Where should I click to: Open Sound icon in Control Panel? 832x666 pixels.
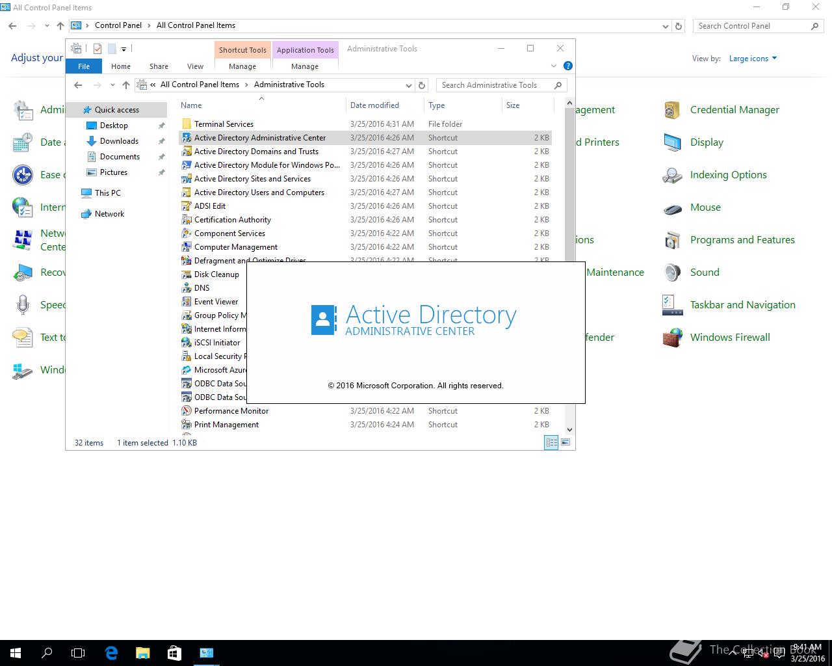pos(672,273)
